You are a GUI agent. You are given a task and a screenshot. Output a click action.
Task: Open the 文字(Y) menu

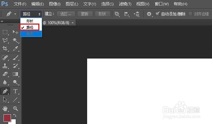(90, 4)
